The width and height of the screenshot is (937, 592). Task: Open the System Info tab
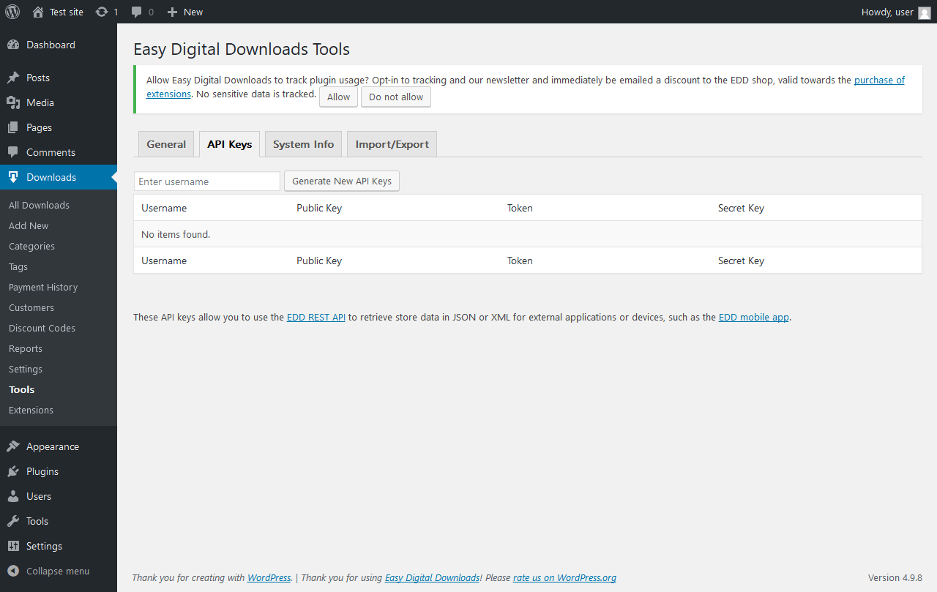click(303, 144)
